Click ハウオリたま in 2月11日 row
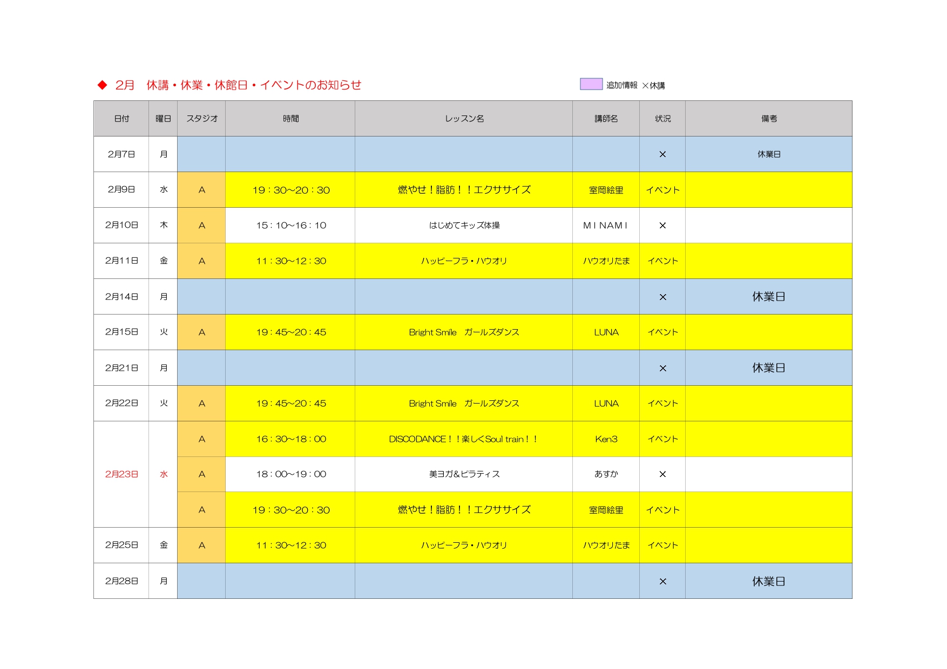947x669 pixels. (x=606, y=261)
